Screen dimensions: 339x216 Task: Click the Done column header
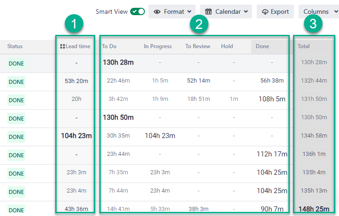pyautogui.click(x=263, y=46)
